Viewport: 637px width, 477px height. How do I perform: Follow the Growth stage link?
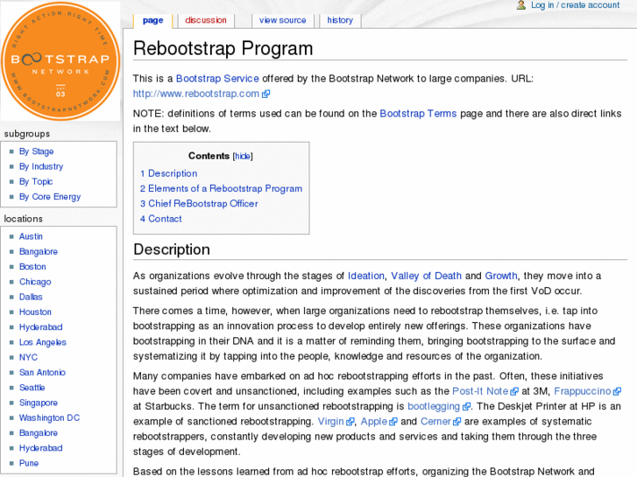coord(501,276)
